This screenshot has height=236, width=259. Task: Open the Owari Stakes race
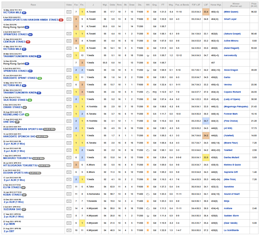(13, 107)
